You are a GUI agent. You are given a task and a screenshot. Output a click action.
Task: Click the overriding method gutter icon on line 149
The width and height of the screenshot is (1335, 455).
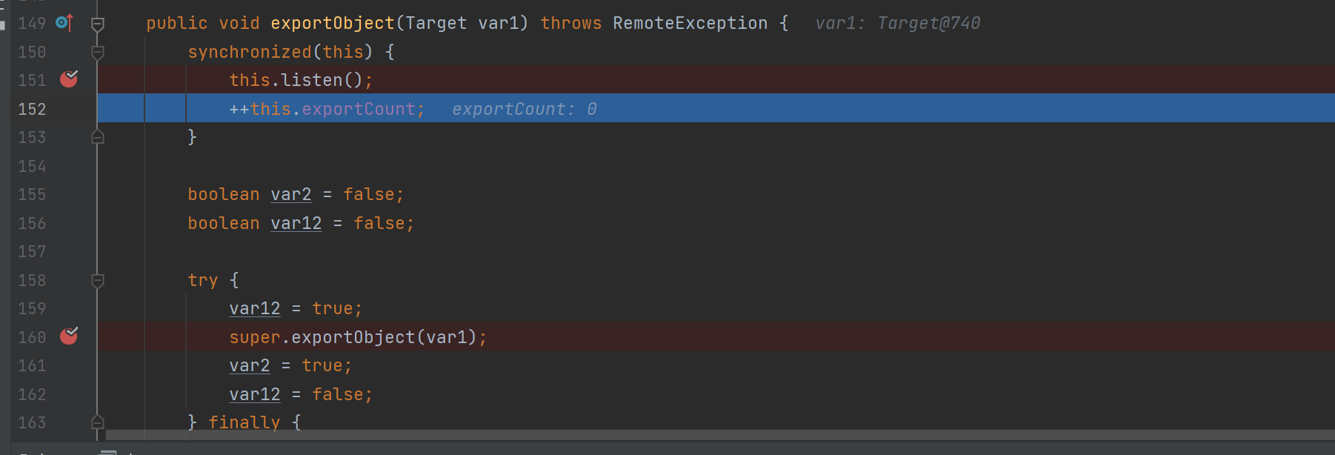(64, 23)
